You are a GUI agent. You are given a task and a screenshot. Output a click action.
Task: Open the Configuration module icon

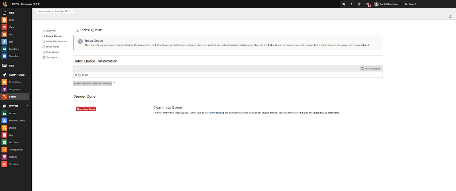(4, 150)
